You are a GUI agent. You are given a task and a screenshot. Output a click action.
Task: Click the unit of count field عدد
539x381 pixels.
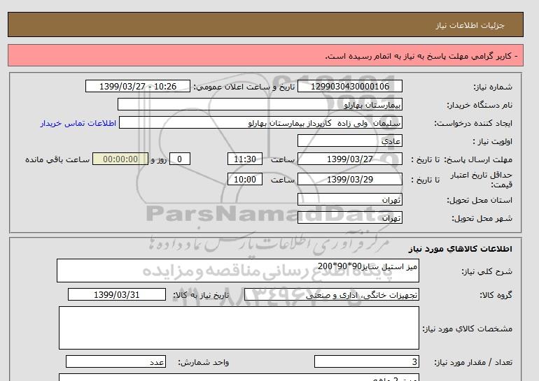(x=115, y=362)
